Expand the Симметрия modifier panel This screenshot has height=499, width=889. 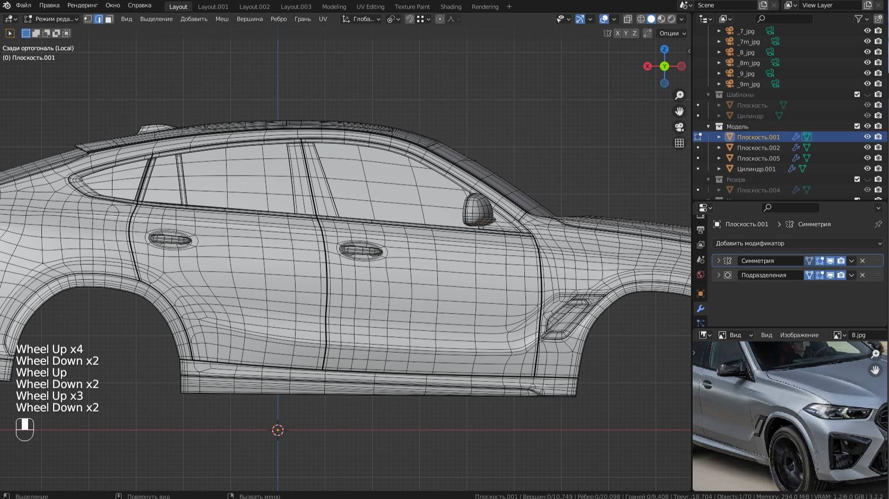point(719,260)
